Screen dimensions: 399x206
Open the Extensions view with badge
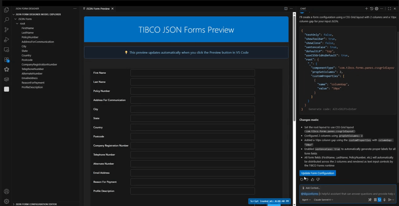[x=6, y=59]
